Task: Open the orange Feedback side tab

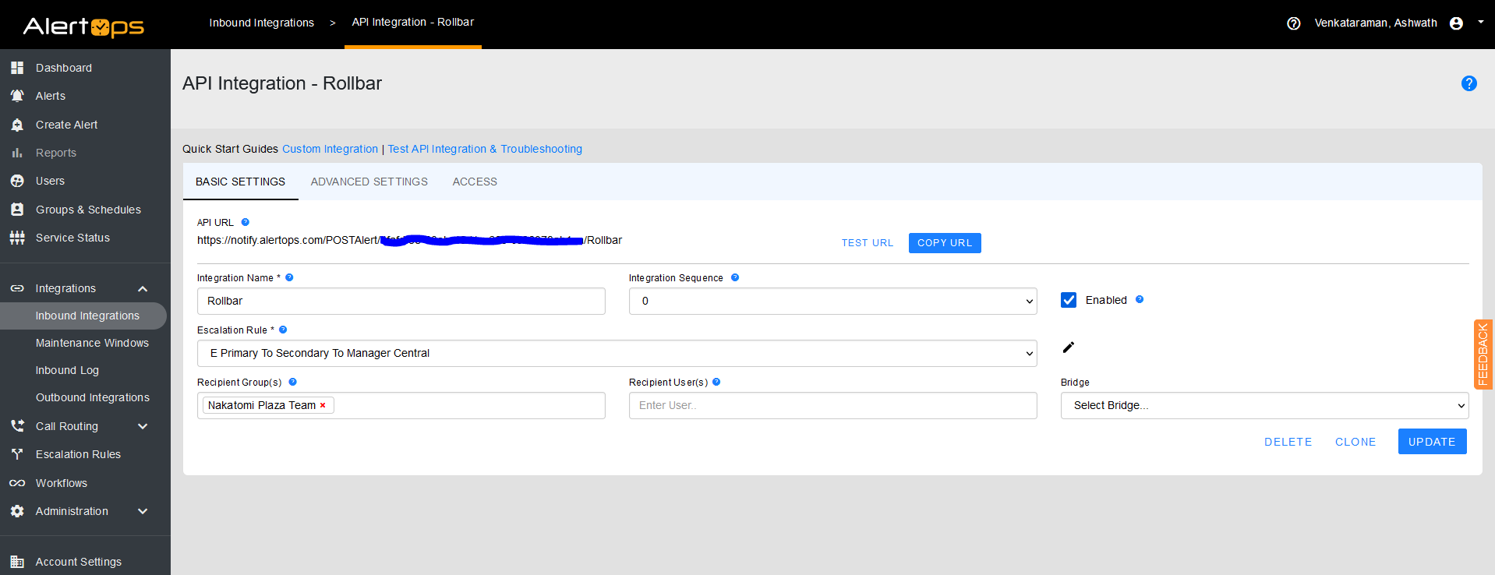Action: (1483, 354)
